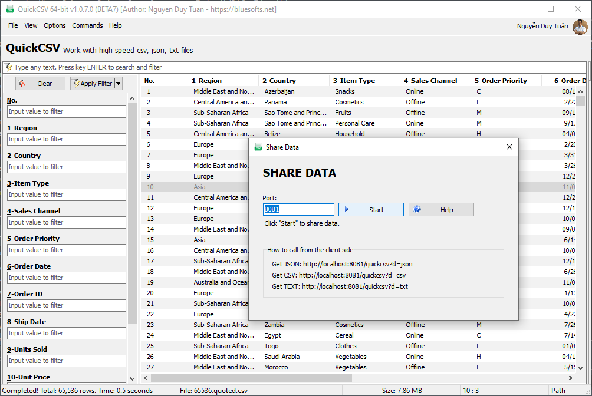This screenshot has height=396, width=592.
Task: Click the filter icon in search bar
Action: [x=8, y=67]
